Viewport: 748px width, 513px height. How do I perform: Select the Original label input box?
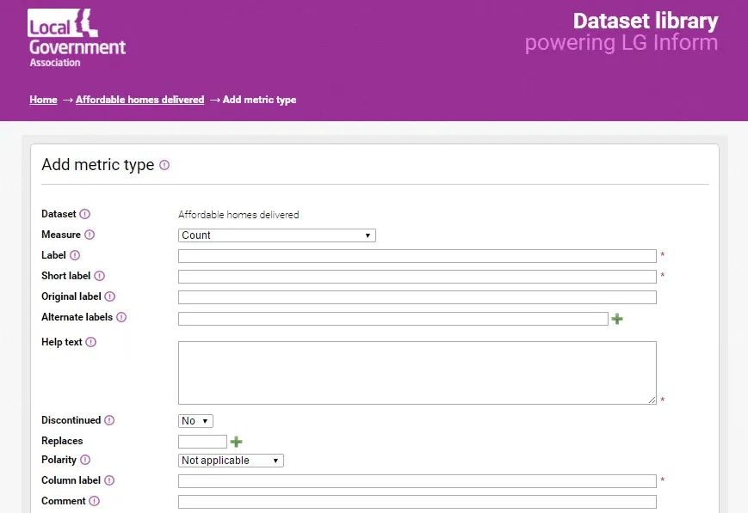click(417, 297)
